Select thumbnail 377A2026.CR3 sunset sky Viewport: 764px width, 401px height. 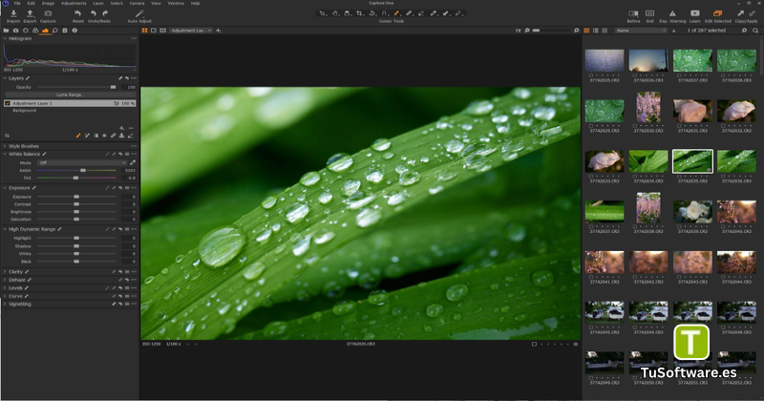click(648, 60)
